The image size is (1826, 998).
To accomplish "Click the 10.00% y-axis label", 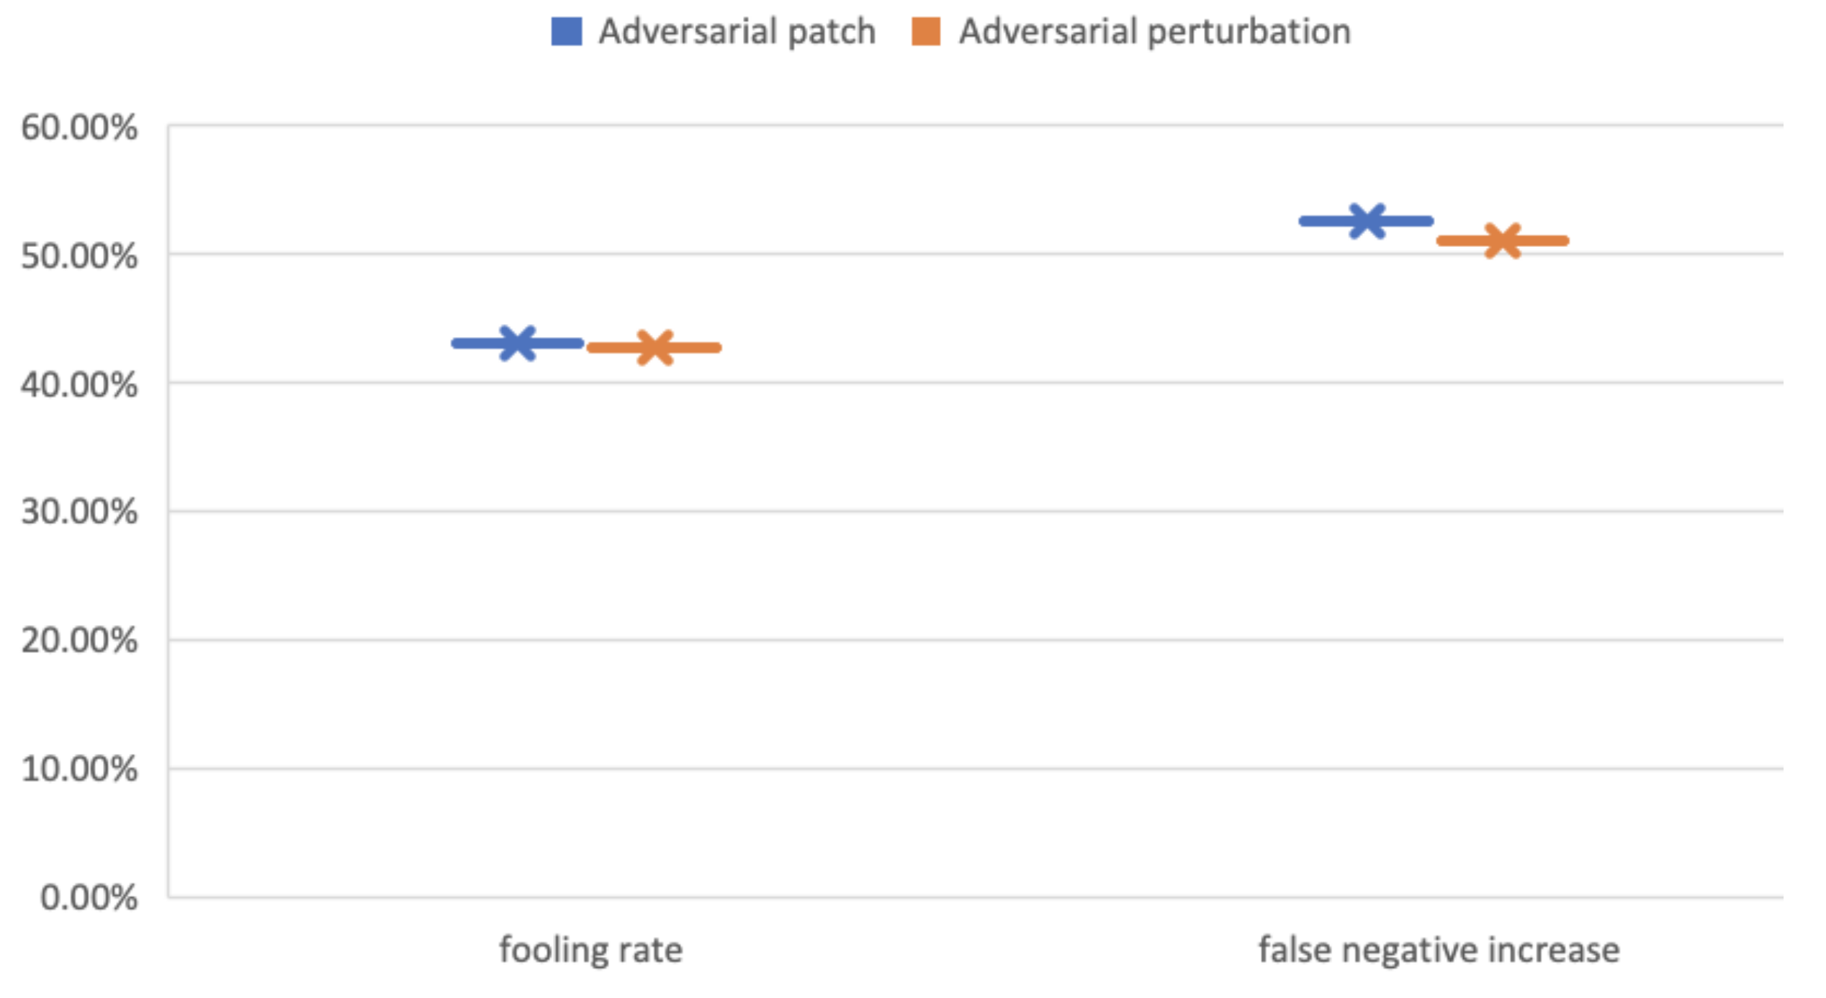I will coord(79,769).
